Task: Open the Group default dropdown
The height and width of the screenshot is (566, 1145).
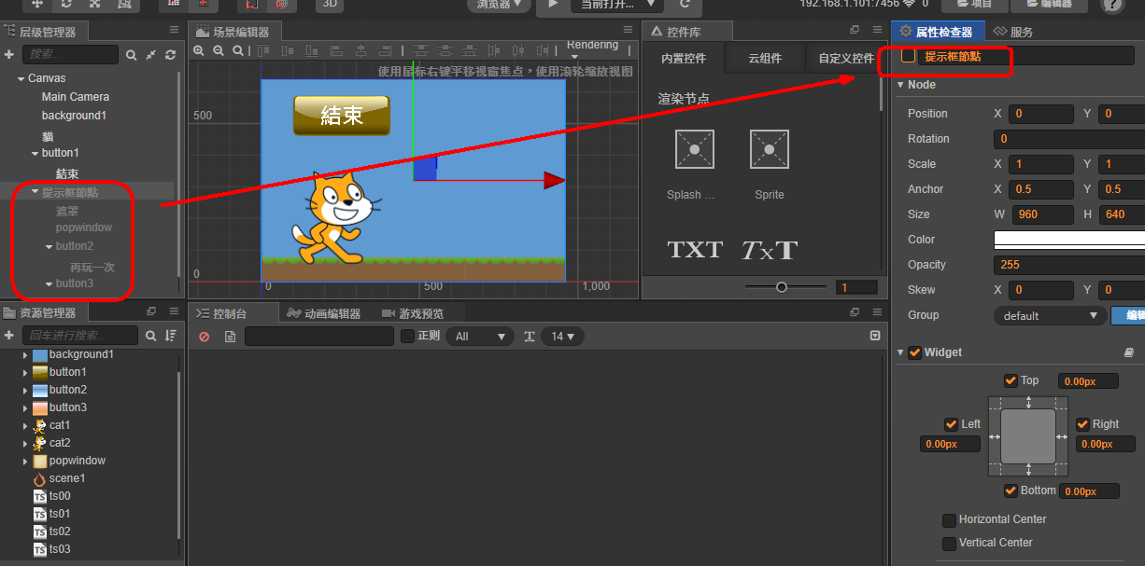Action: coord(1050,315)
